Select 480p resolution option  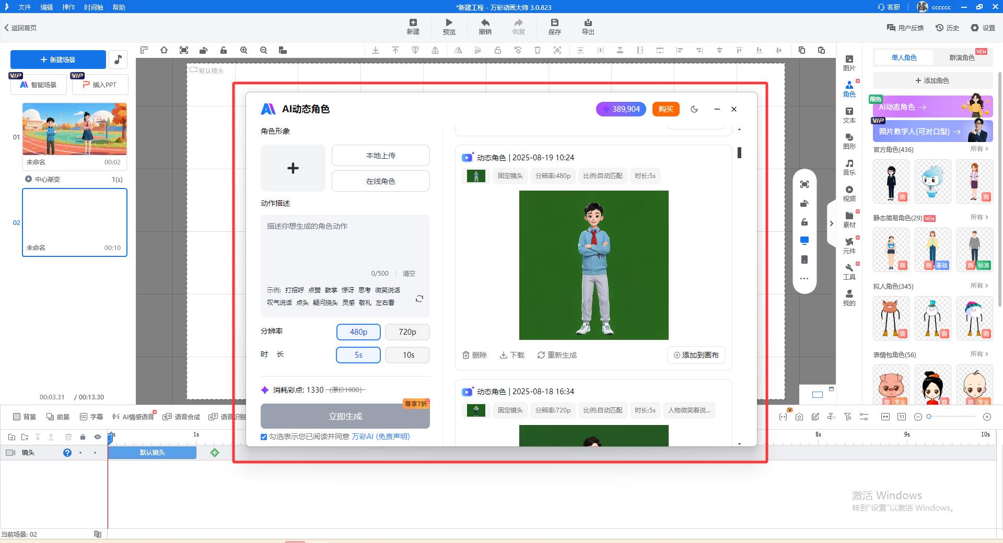click(x=358, y=332)
